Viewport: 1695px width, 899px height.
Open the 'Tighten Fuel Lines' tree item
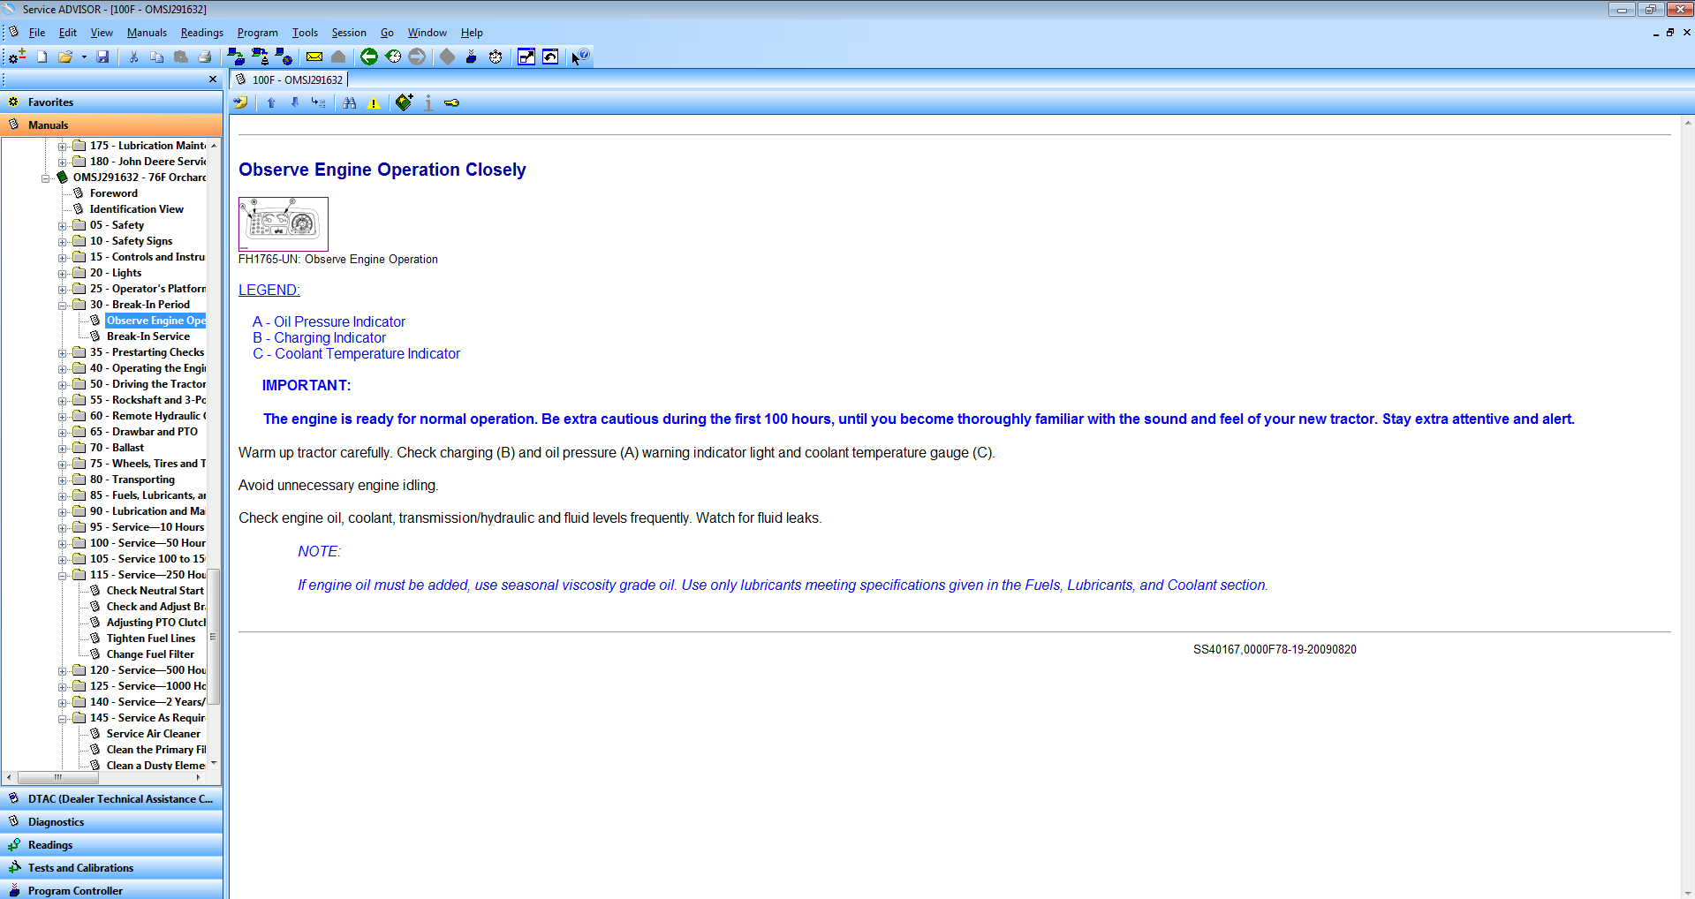150,638
